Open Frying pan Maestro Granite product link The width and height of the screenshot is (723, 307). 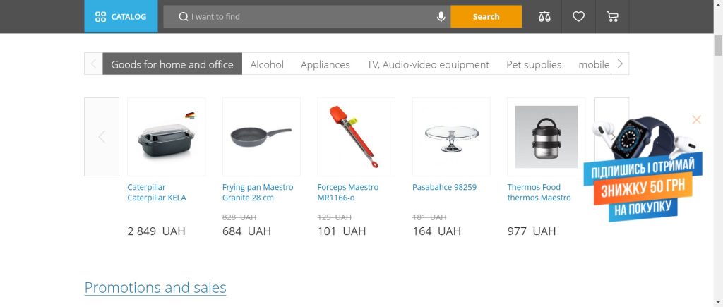coord(257,192)
